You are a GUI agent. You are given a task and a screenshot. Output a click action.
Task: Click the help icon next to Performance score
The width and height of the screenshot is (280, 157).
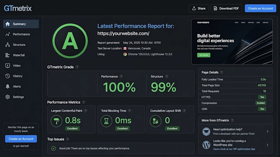(x=121, y=77)
